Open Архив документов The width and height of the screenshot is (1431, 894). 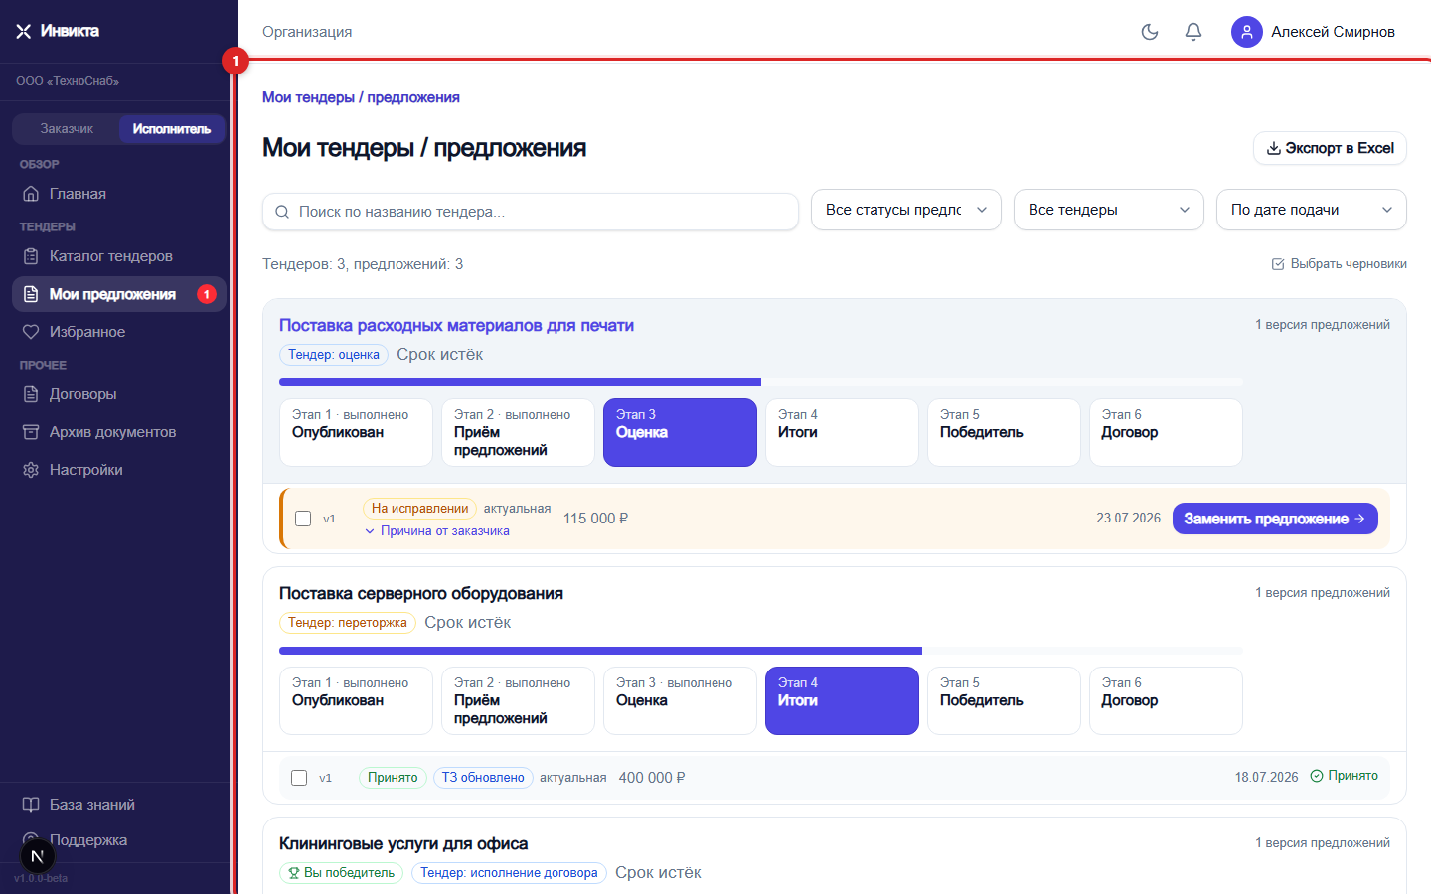(x=119, y=432)
